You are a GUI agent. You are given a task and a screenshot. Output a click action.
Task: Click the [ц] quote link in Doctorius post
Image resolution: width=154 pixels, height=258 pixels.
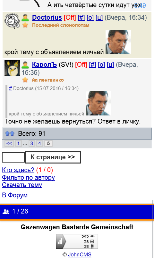pyautogui.click(x=99, y=17)
